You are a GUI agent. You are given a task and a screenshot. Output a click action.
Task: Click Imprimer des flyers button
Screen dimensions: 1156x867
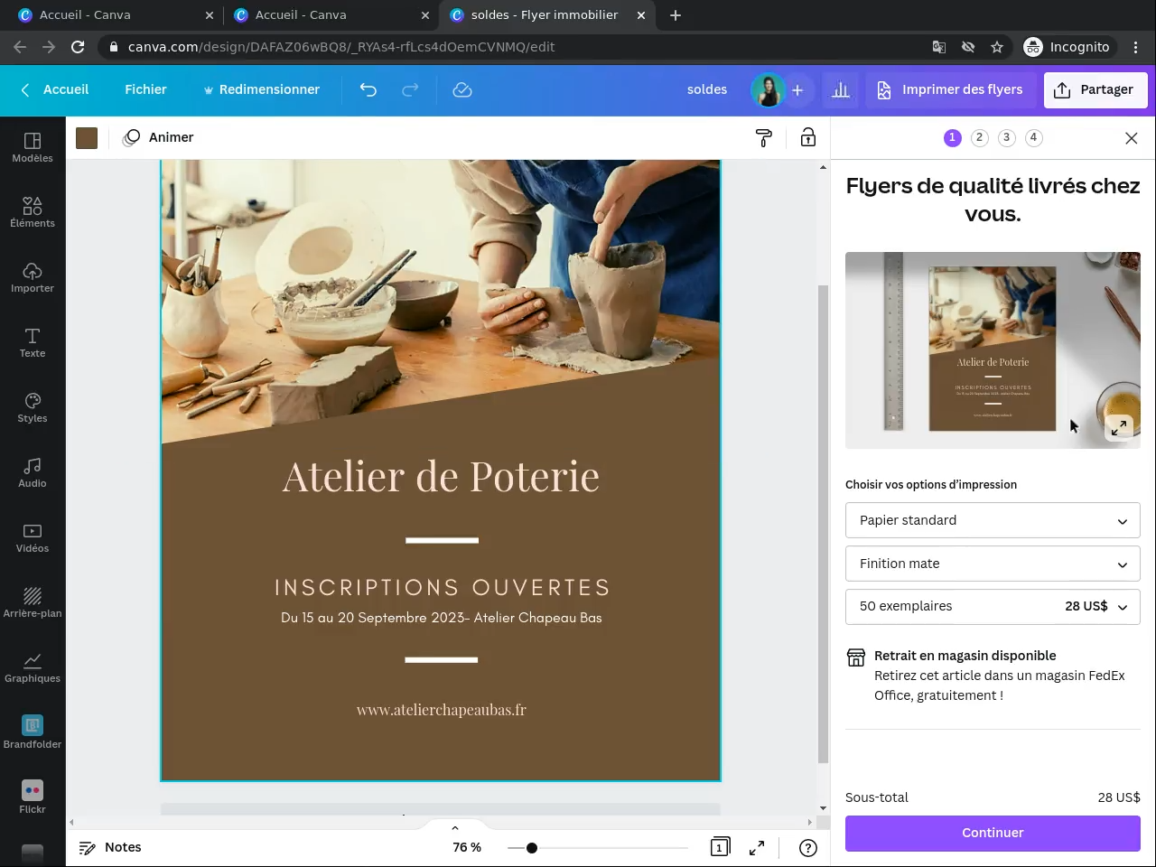(951, 89)
